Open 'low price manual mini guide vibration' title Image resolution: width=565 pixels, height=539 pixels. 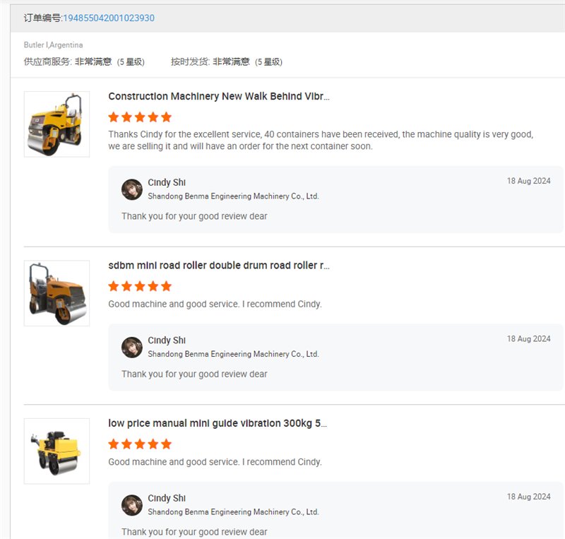point(218,423)
